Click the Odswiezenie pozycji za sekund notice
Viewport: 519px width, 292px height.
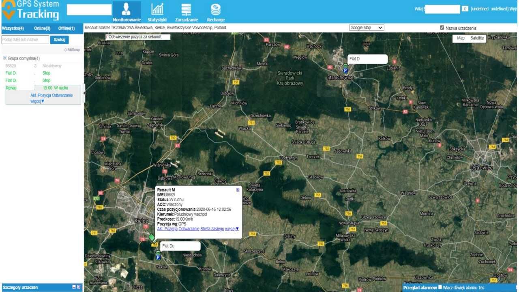coord(137,37)
